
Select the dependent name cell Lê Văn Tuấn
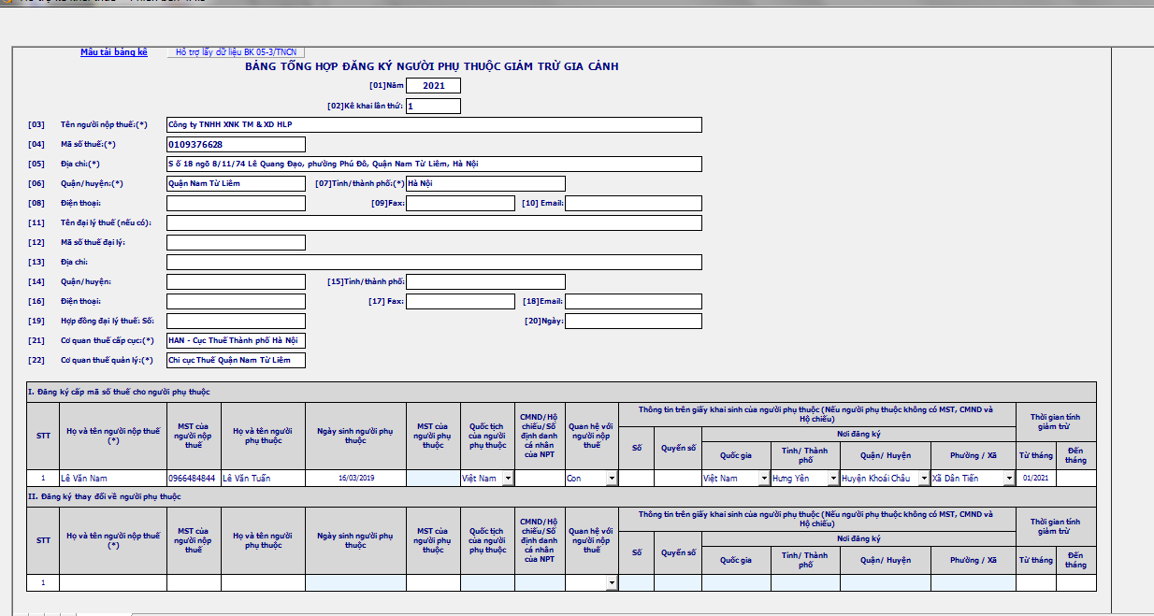click(263, 478)
